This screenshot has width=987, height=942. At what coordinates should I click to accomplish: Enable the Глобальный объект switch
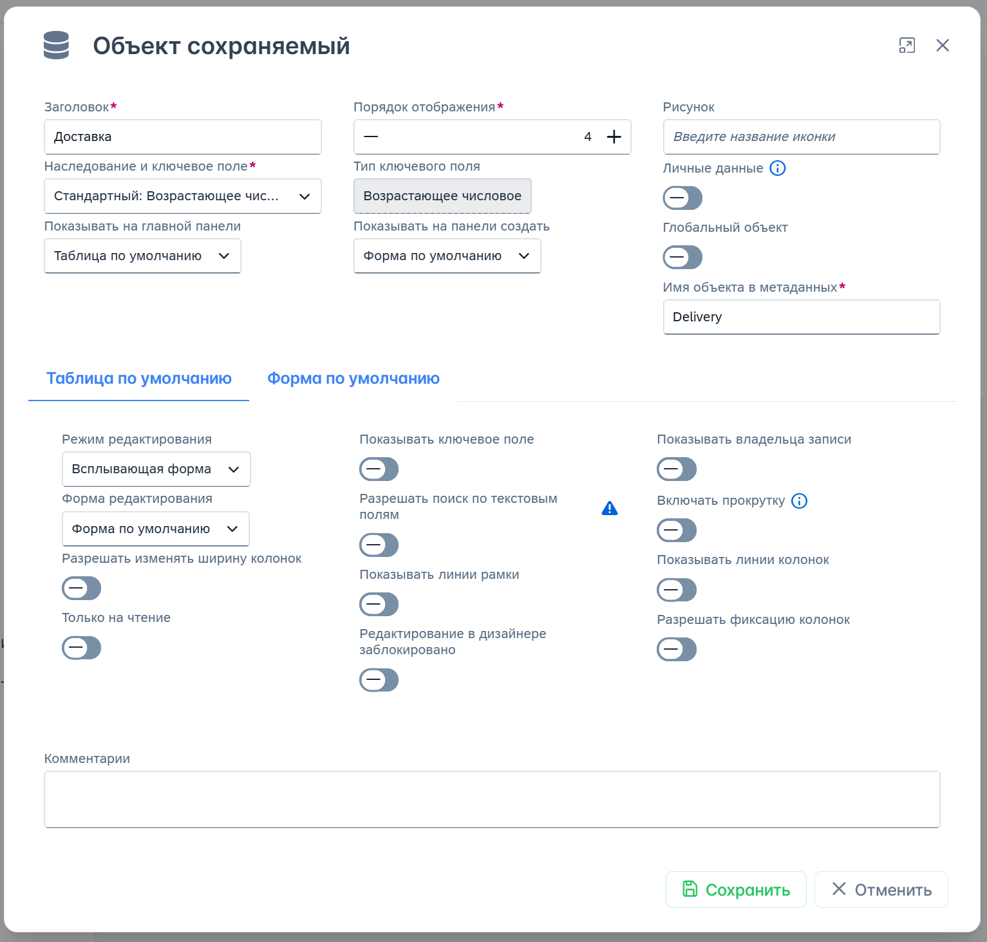coord(682,258)
